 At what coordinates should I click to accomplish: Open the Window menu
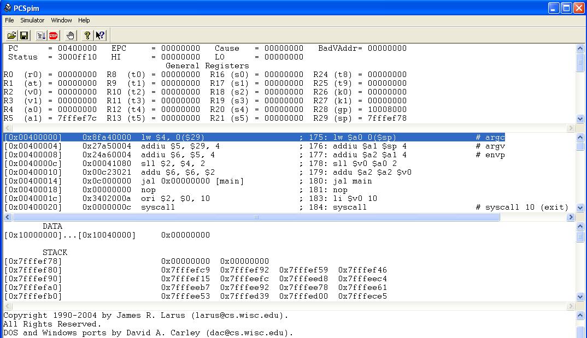[61, 20]
